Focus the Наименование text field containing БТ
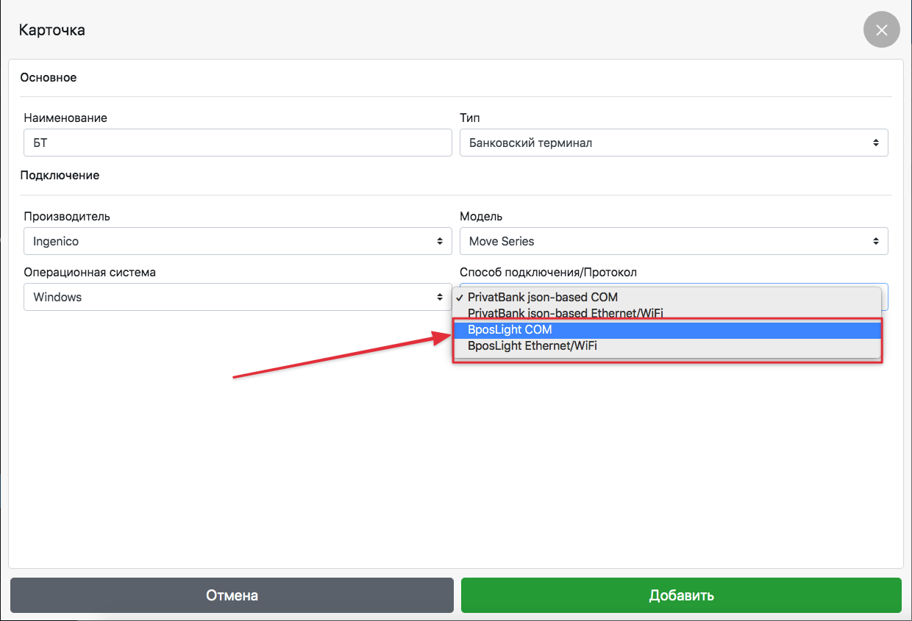The image size is (912, 621). click(238, 143)
